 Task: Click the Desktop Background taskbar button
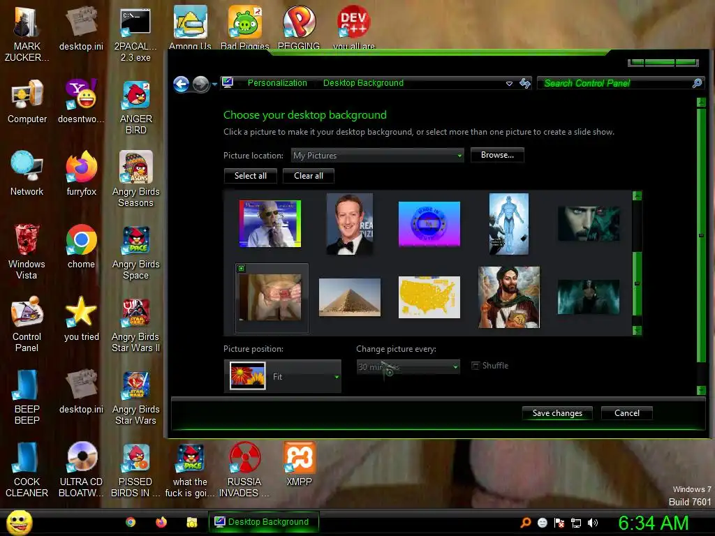point(263,522)
